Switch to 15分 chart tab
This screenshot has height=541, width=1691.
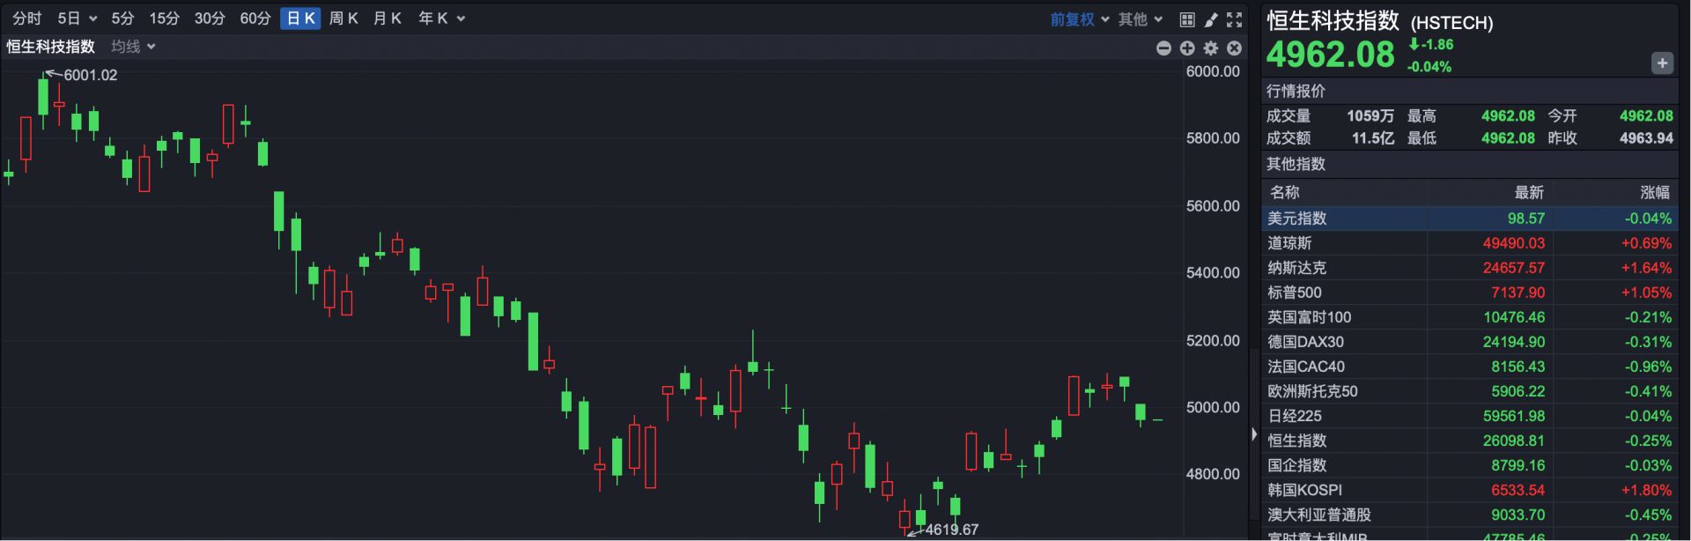coord(164,19)
